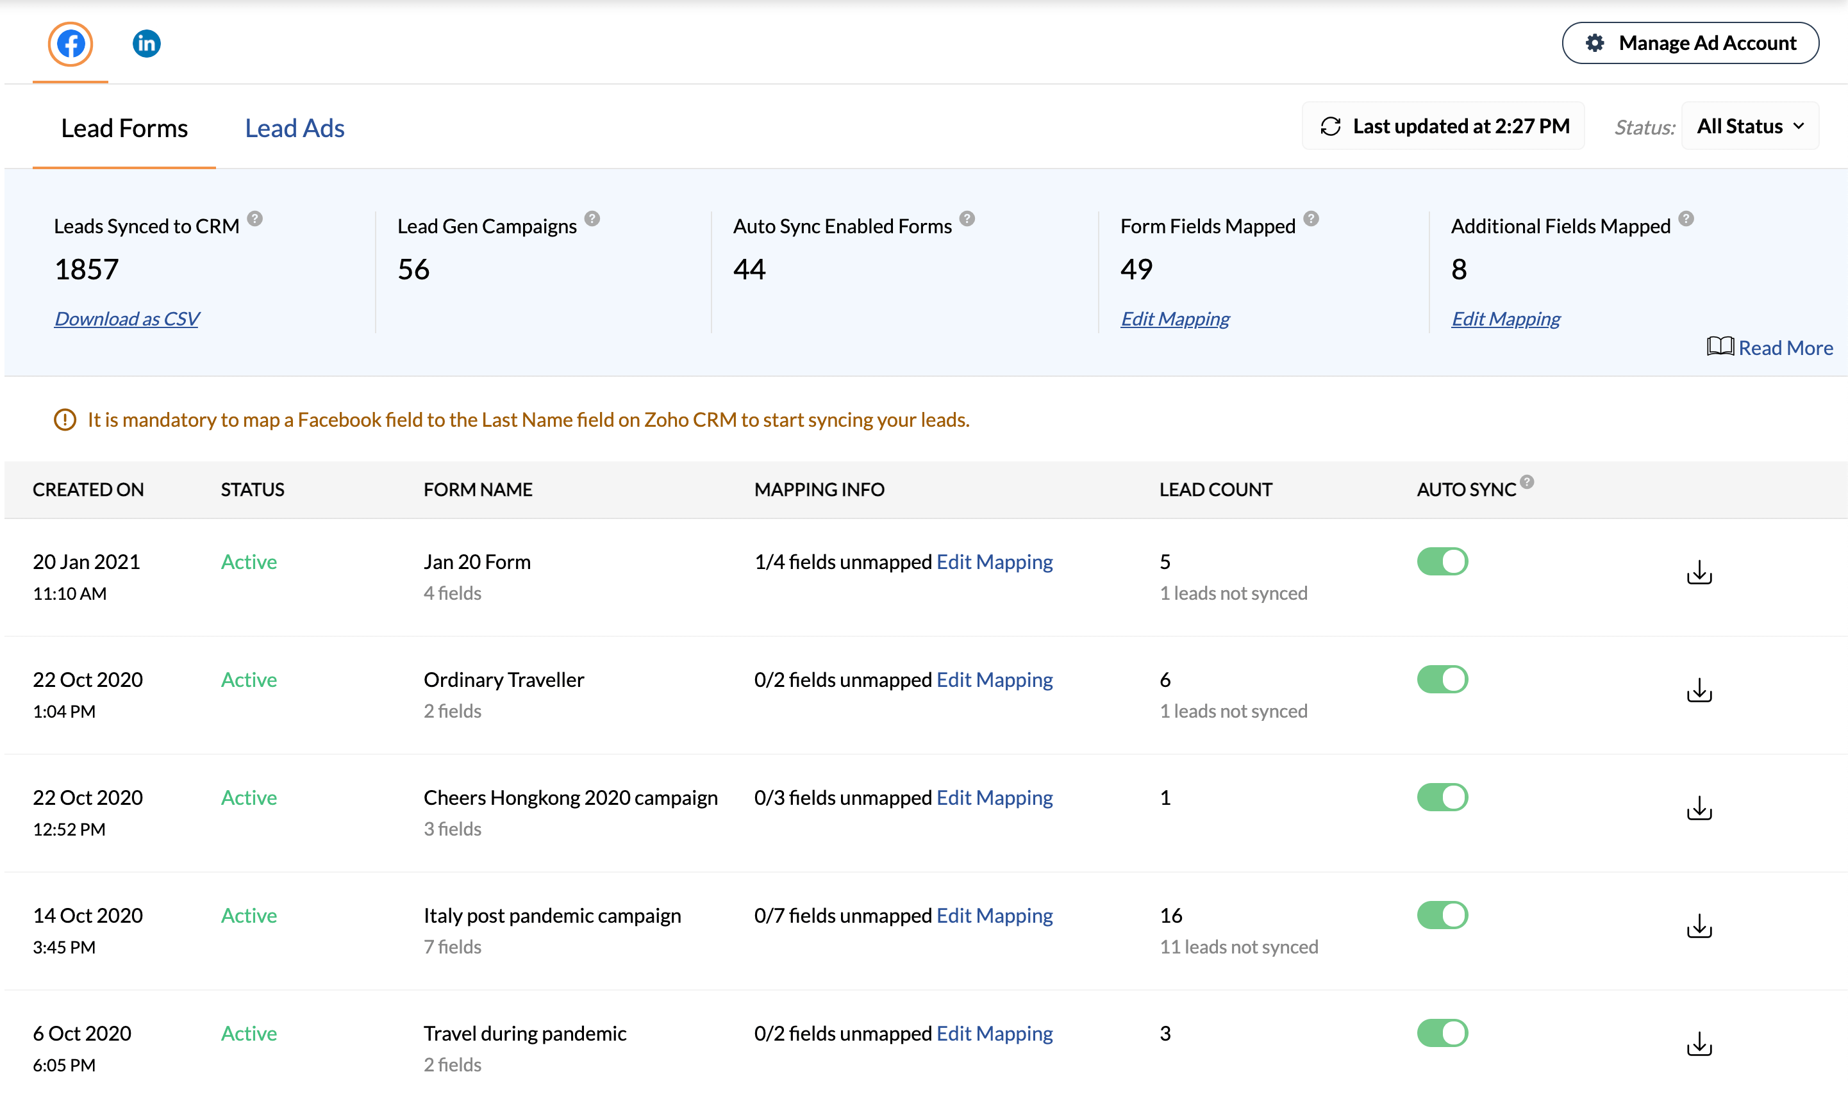The height and width of the screenshot is (1106, 1848).
Task: Click the 1857 leads synced value
Action: point(87,269)
